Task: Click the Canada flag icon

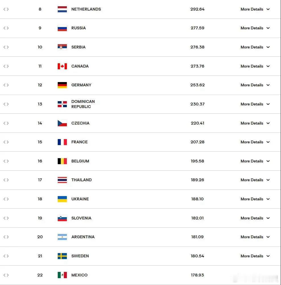Action: 62,66
